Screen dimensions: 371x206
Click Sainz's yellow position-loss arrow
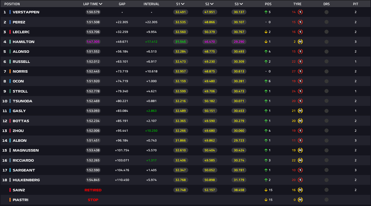(266, 190)
